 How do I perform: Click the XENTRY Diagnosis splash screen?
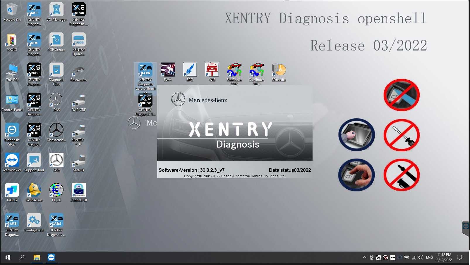pyautogui.click(x=235, y=131)
